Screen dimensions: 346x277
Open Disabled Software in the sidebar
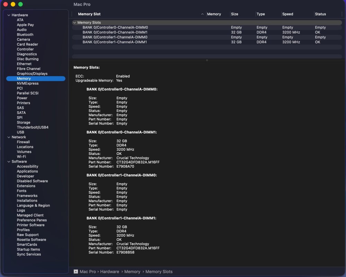click(x=32, y=181)
